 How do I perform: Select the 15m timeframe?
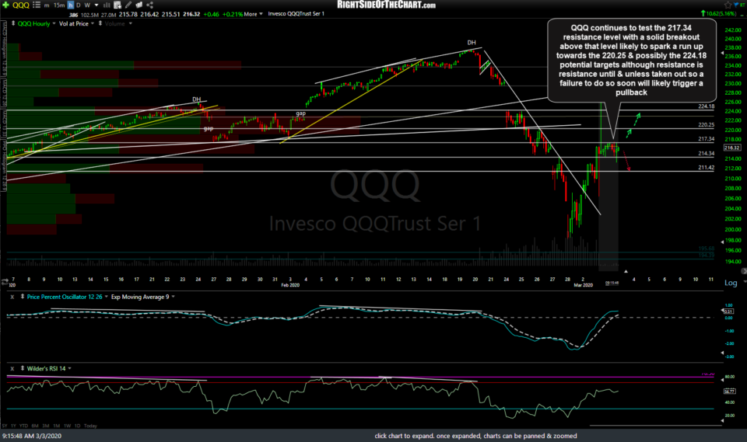pos(59,5)
